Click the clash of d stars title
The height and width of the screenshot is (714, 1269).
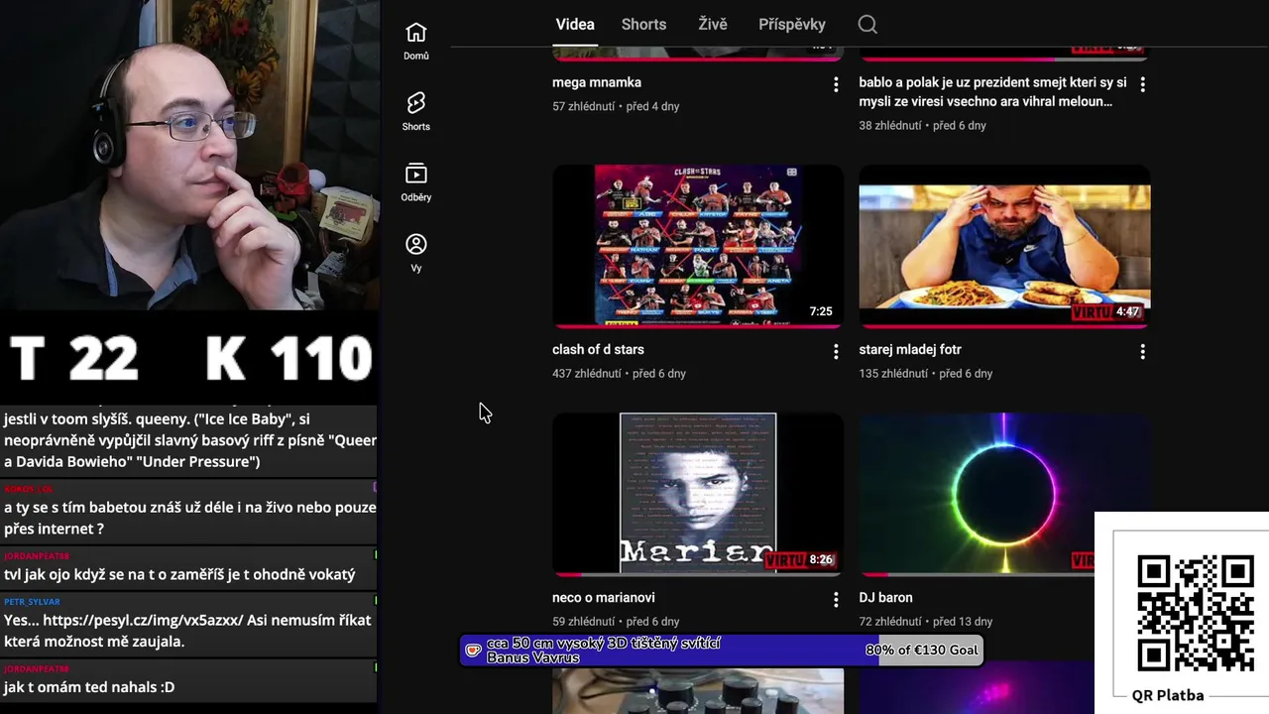click(598, 349)
